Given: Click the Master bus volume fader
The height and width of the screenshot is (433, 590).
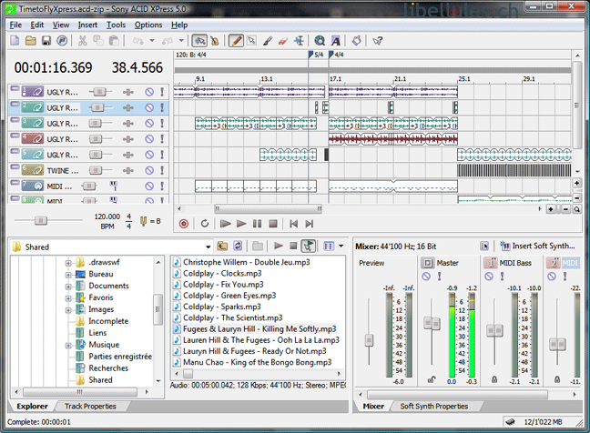Looking at the screenshot, I should point(432,323).
